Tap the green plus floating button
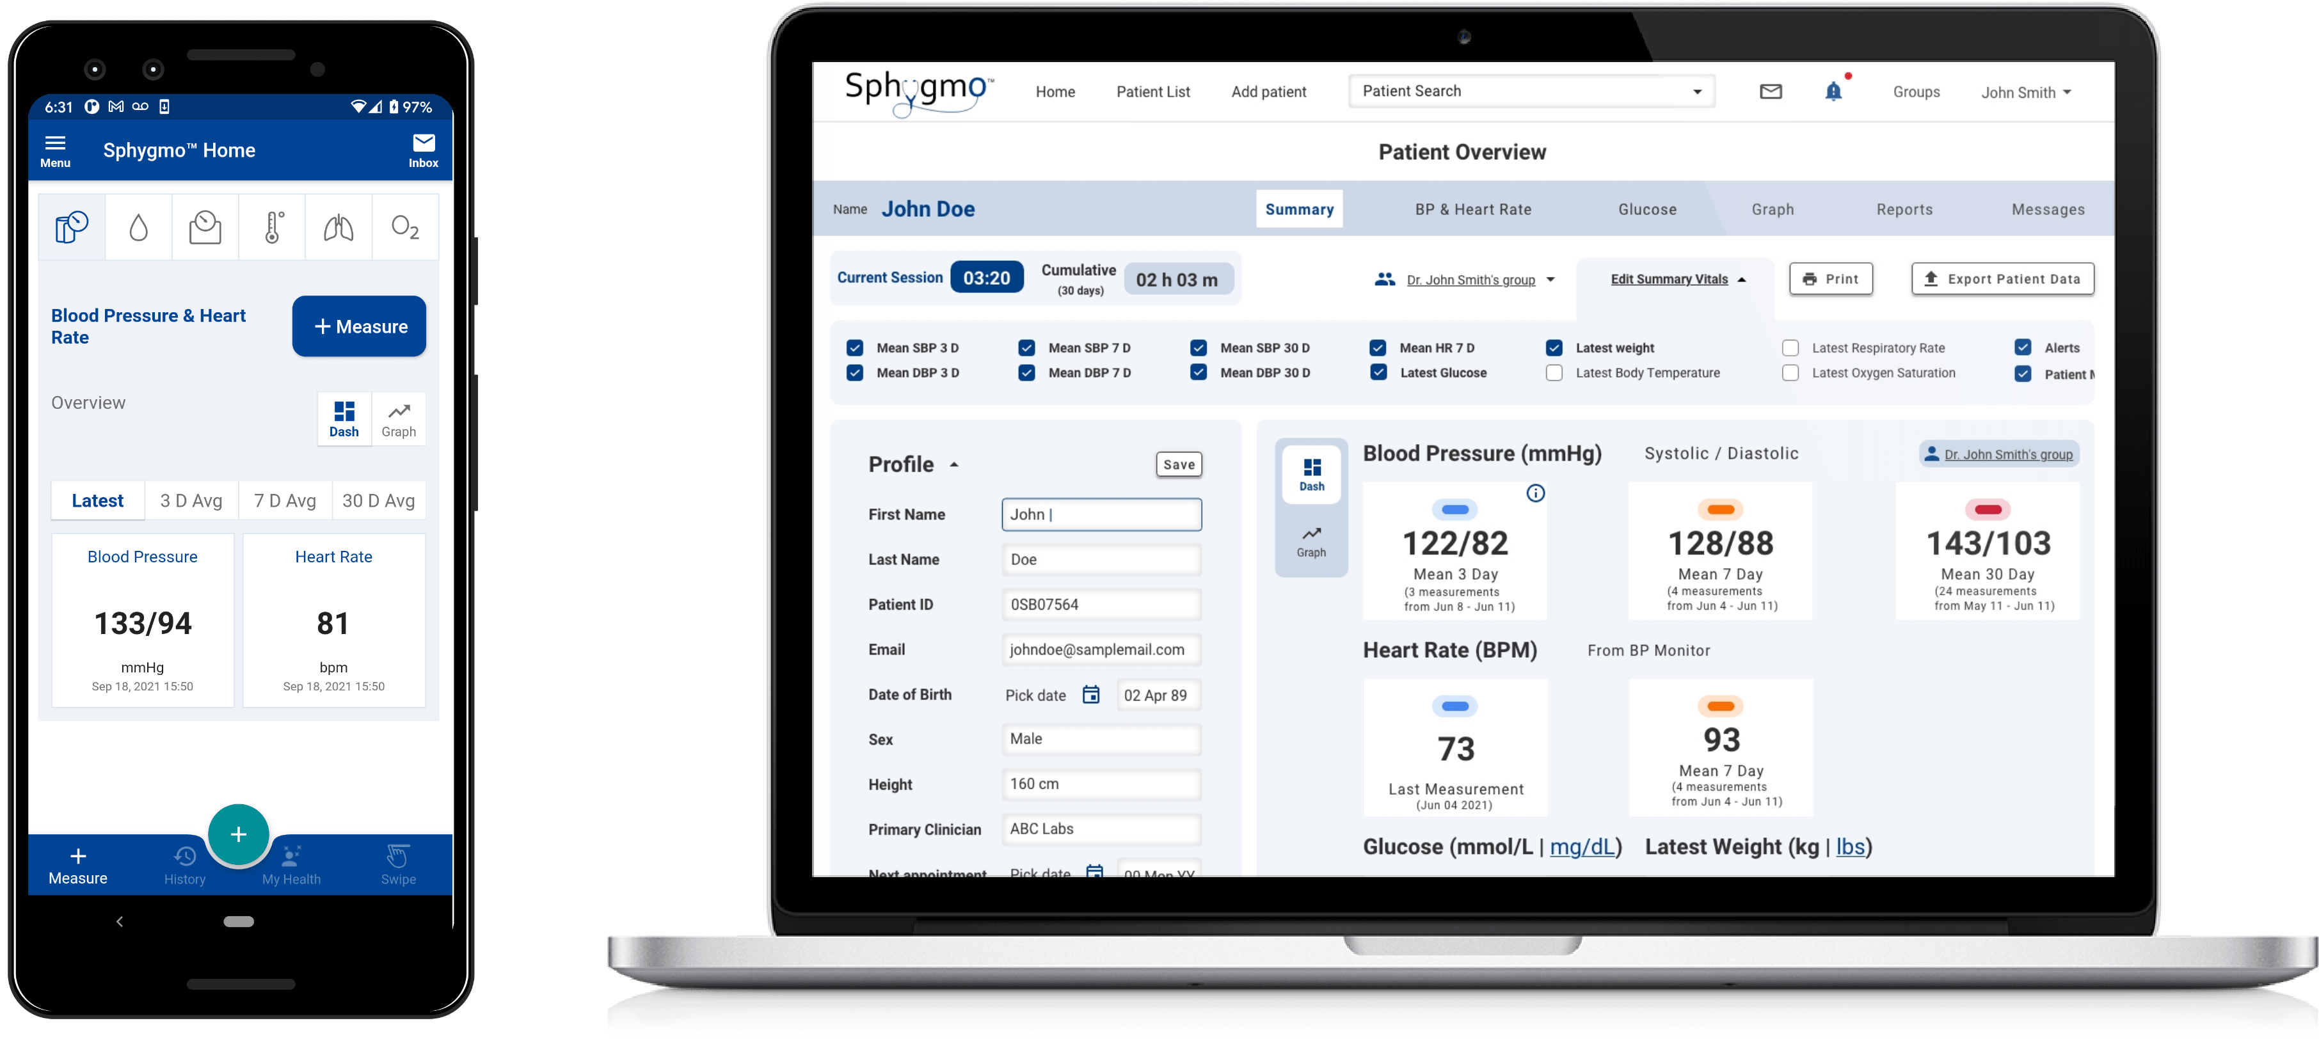The image size is (2319, 1039). point(237,834)
